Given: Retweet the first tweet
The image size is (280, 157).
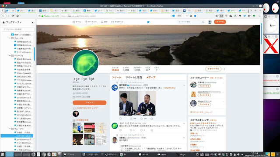Looking at the screenshot, I should [x=131, y=119].
